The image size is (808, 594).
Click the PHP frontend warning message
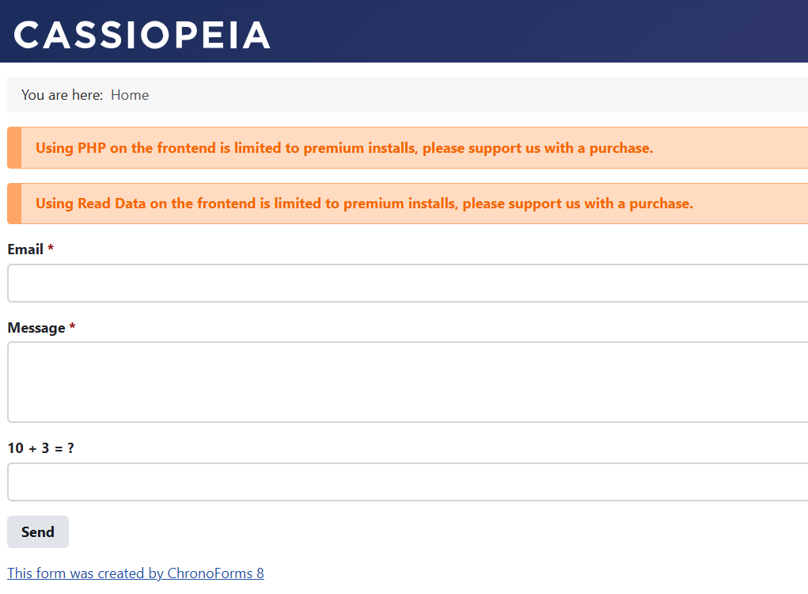(x=344, y=148)
